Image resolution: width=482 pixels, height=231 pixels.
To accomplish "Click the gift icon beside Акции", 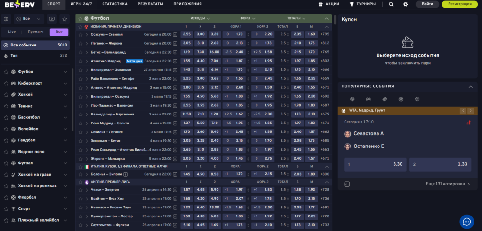I will [x=321, y=4].
